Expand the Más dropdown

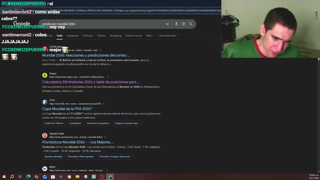[x=150, y=35]
